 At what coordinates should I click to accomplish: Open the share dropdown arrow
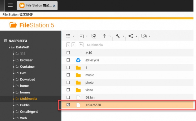pyautogui.click(x=136, y=36)
